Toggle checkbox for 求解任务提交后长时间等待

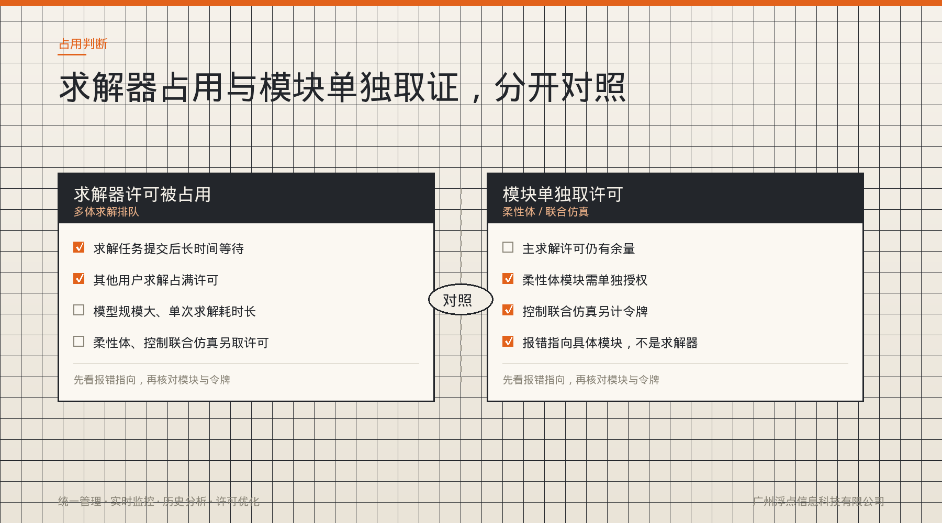click(x=79, y=247)
